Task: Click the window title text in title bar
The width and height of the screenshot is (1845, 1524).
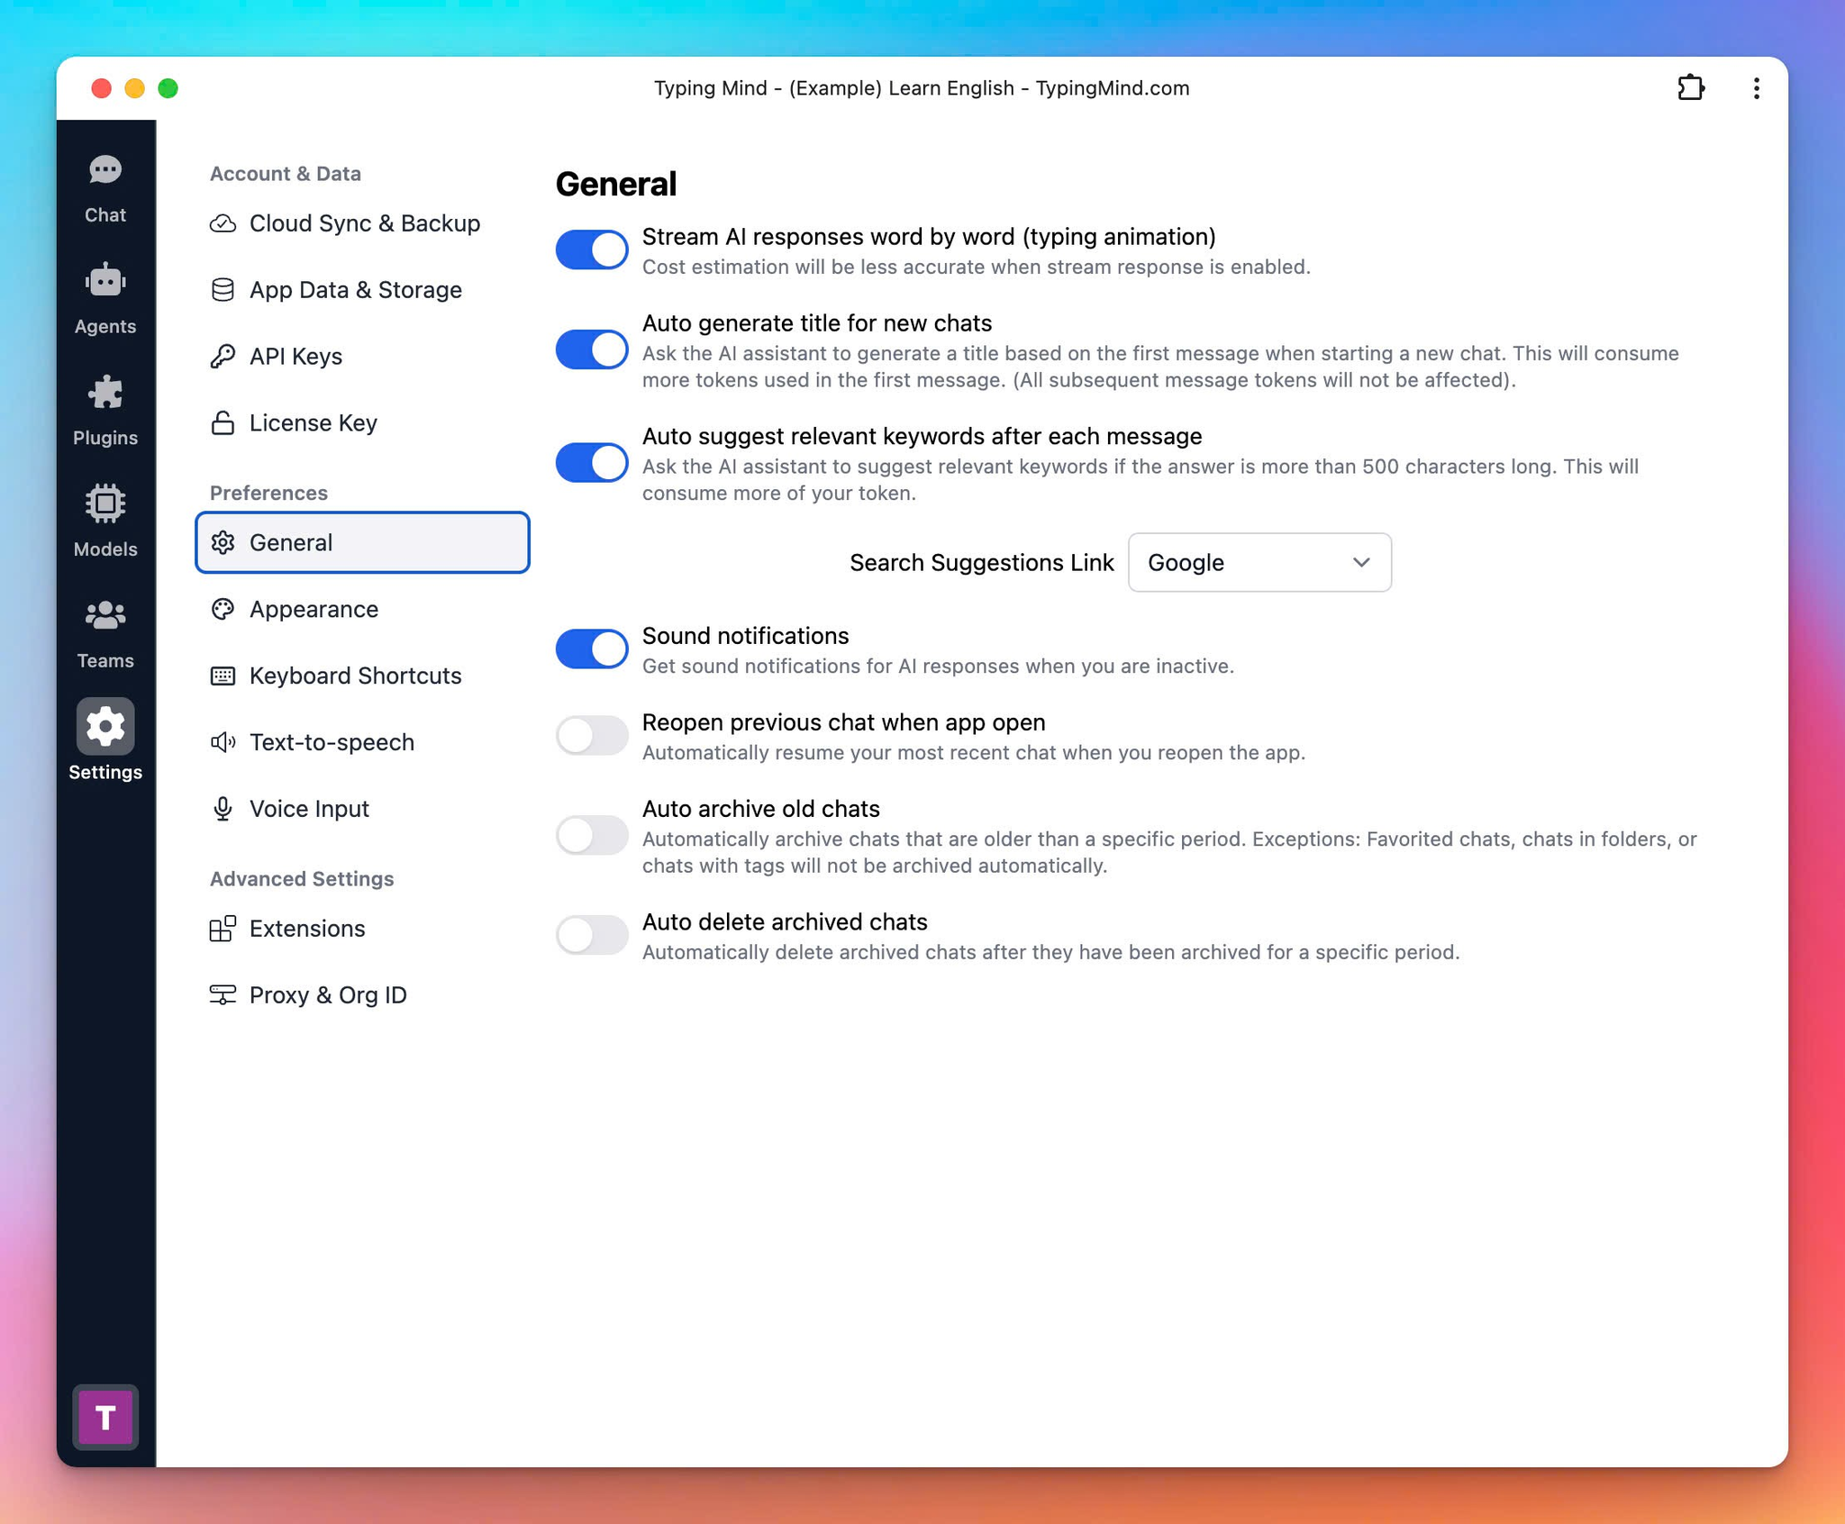Action: pos(922,88)
